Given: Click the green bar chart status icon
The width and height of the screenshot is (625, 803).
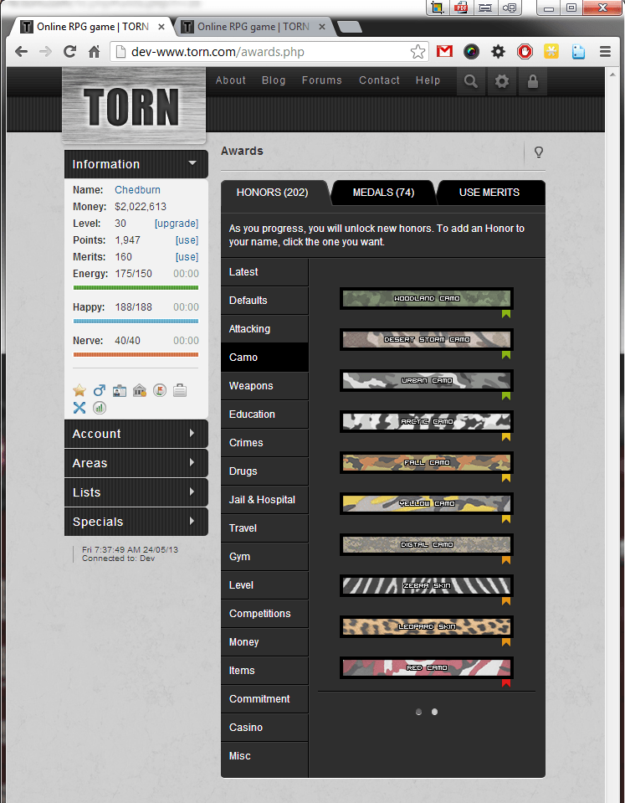Looking at the screenshot, I should (x=100, y=408).
